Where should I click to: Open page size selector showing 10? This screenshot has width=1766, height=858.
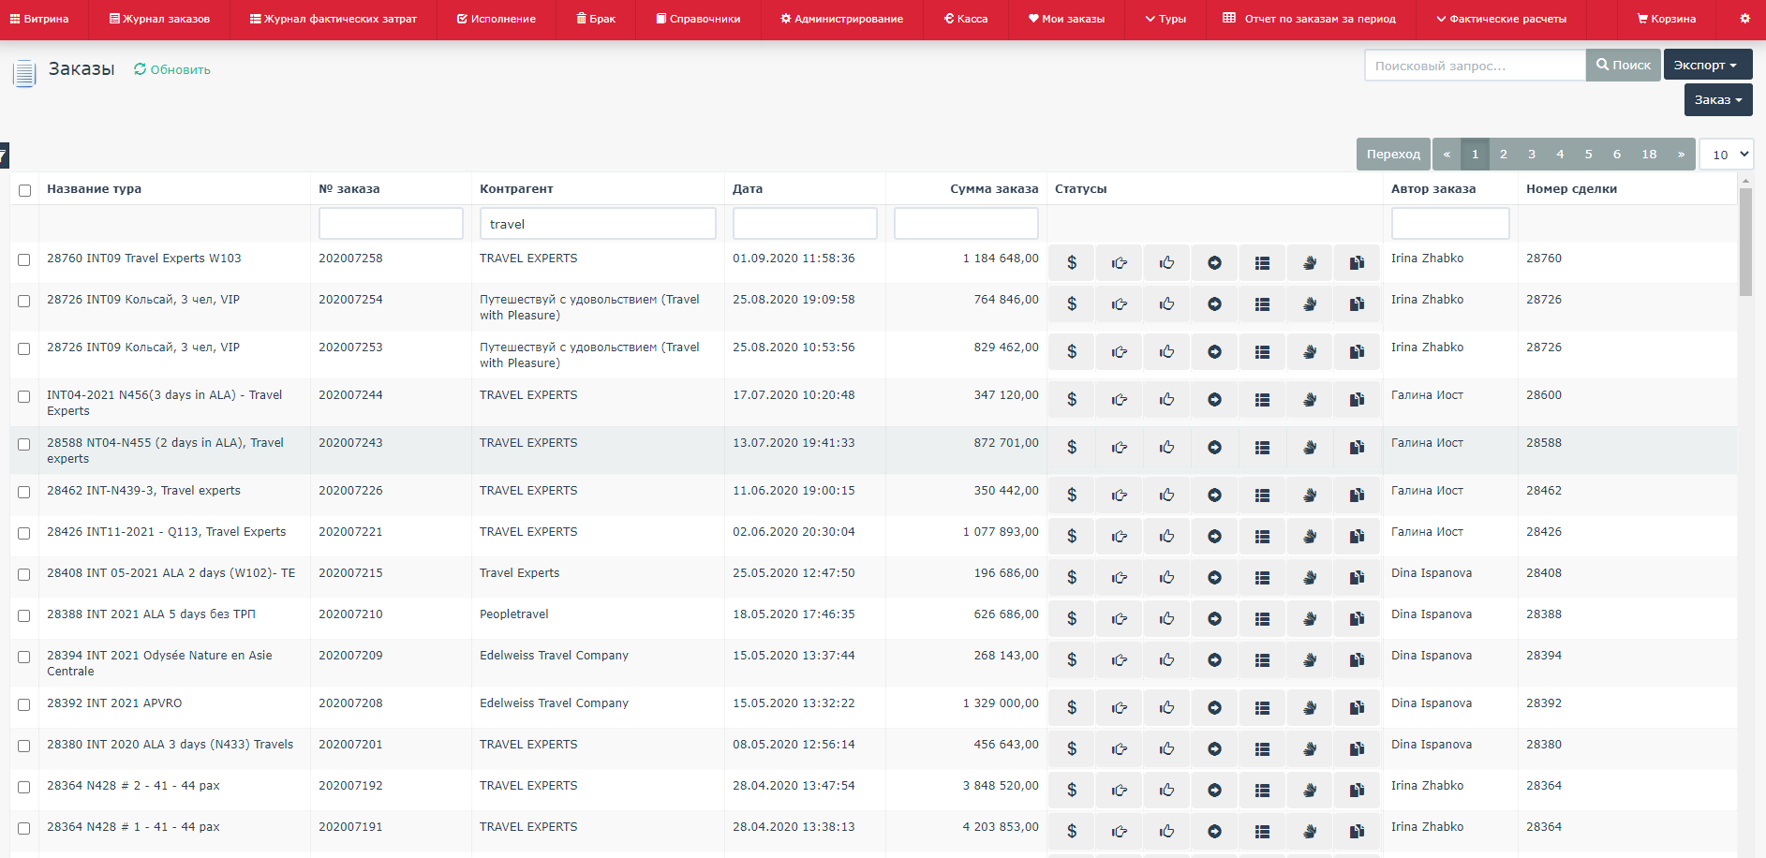[1727, 155]
